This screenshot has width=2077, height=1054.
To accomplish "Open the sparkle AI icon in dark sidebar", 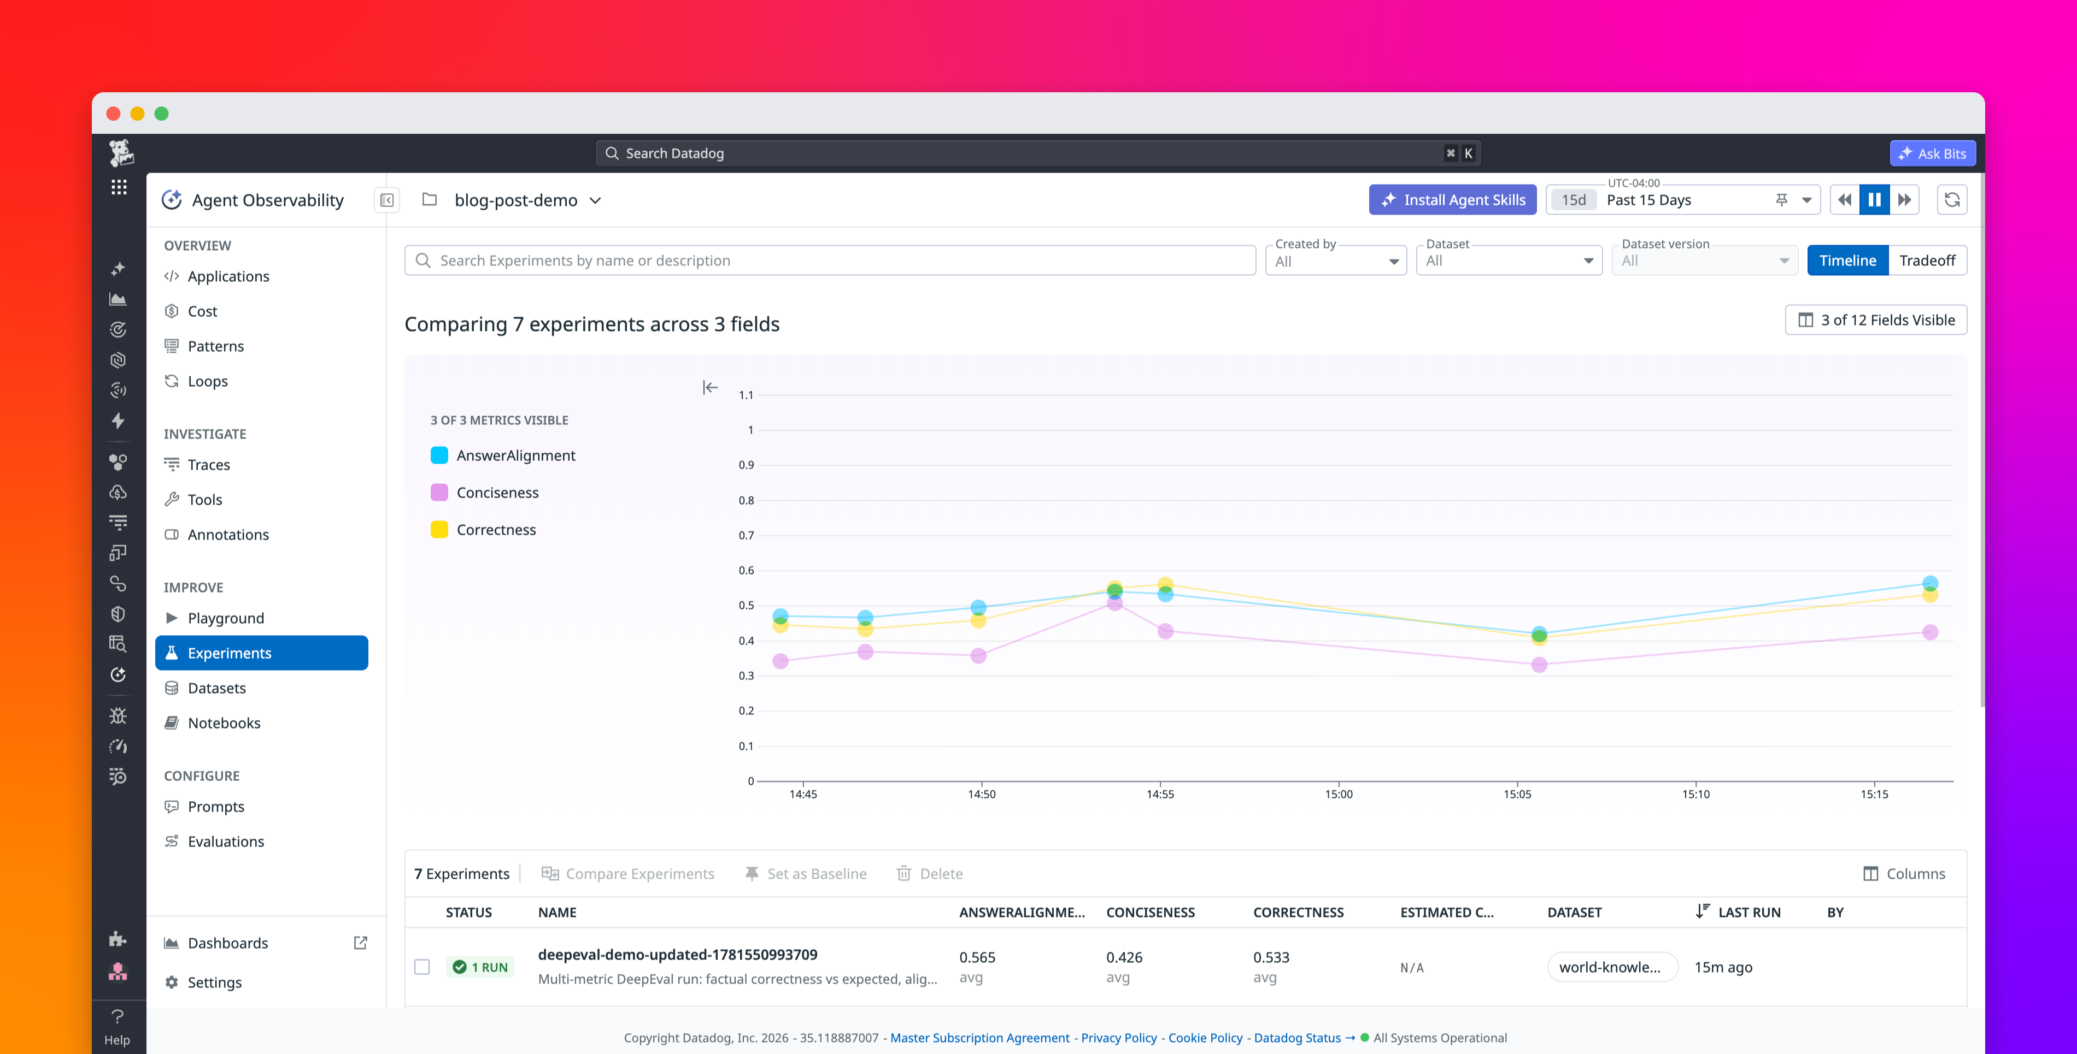I will coord(118,268).
